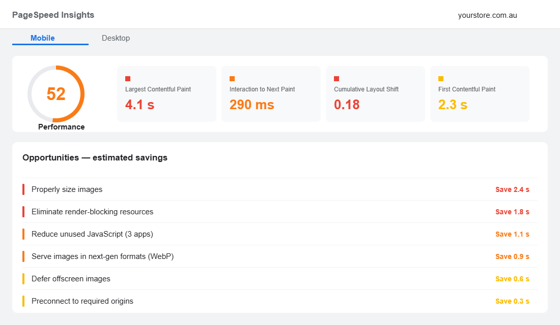
Task: Click the yellow bar beside Preconnect to required origins
Action: (23, 301)
